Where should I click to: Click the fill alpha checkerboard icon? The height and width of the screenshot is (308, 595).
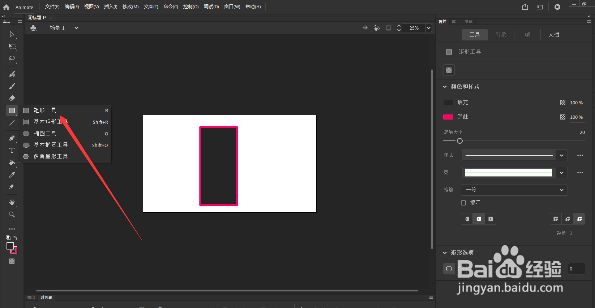coord(563,103)
